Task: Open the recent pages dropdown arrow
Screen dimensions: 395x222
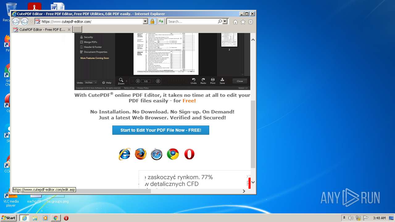Action: point(31,22)
